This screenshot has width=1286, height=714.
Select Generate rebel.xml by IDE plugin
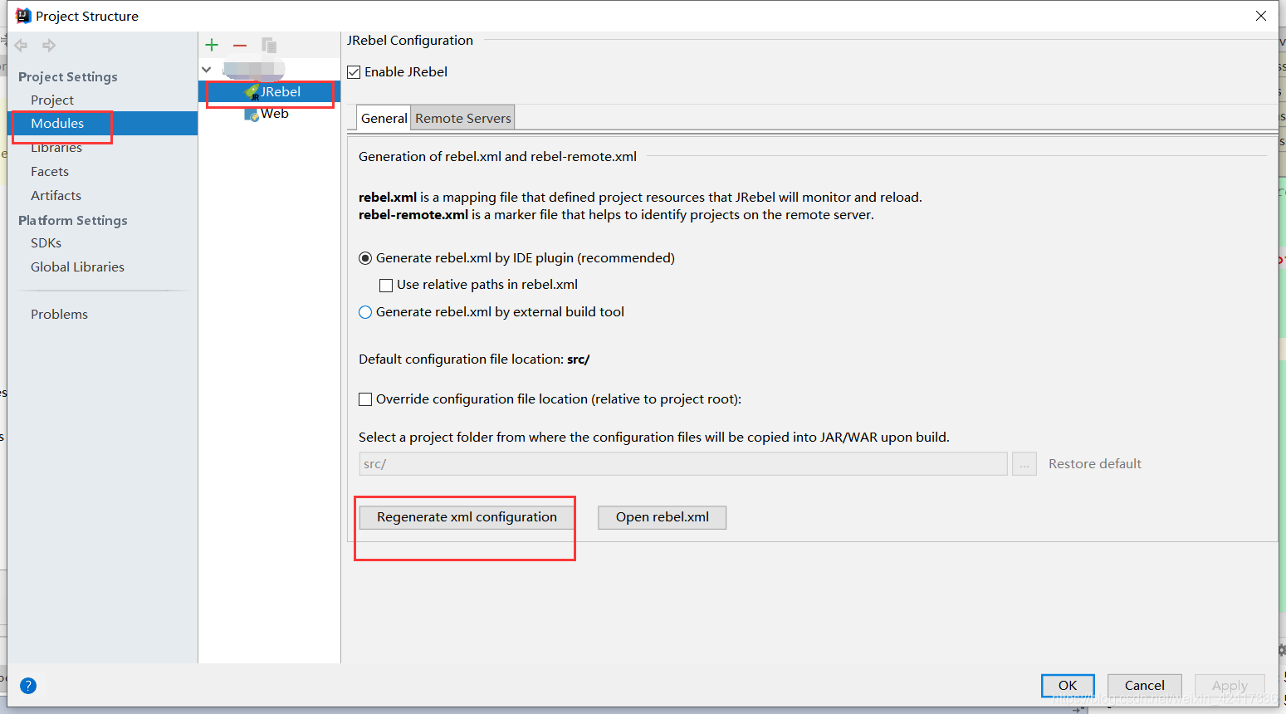click(x=365, y=258)
